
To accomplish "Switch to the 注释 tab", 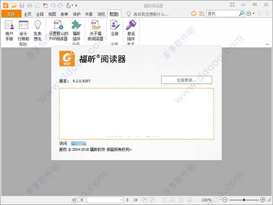I will [x=40, y=14].
